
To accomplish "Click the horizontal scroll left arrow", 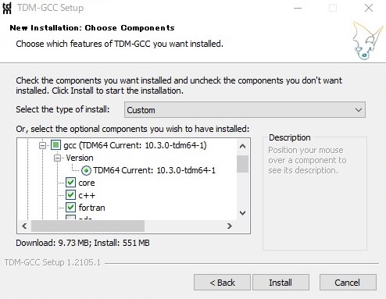I will coord(24,226).
